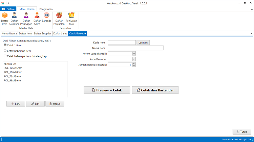The width and height of the screenshot is (254, 142).
Task: Decrease Jumlah barcode dicetak value
Action: [134, 66]
